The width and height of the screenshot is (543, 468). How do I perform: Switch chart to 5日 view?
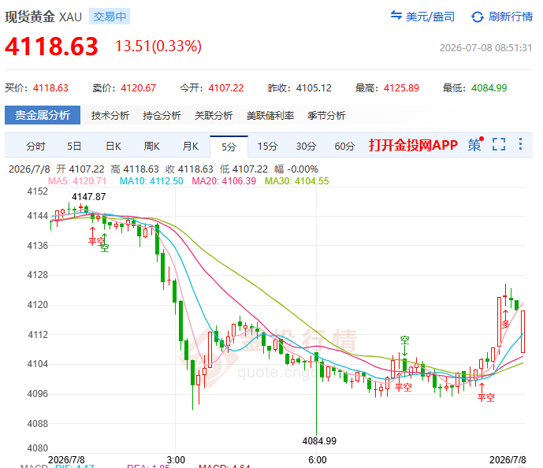coord(74,147)
